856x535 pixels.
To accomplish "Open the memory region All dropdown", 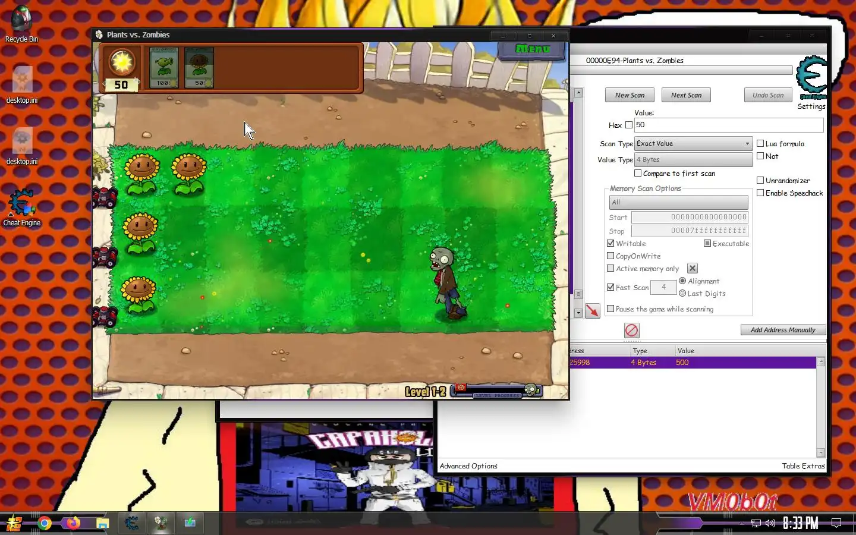I will click(x=678, y=202).
